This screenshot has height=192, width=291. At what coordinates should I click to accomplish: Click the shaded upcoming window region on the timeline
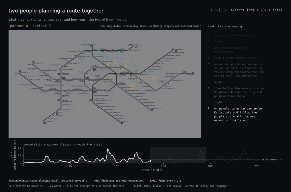pyautogui.click(x=178, y=155)
